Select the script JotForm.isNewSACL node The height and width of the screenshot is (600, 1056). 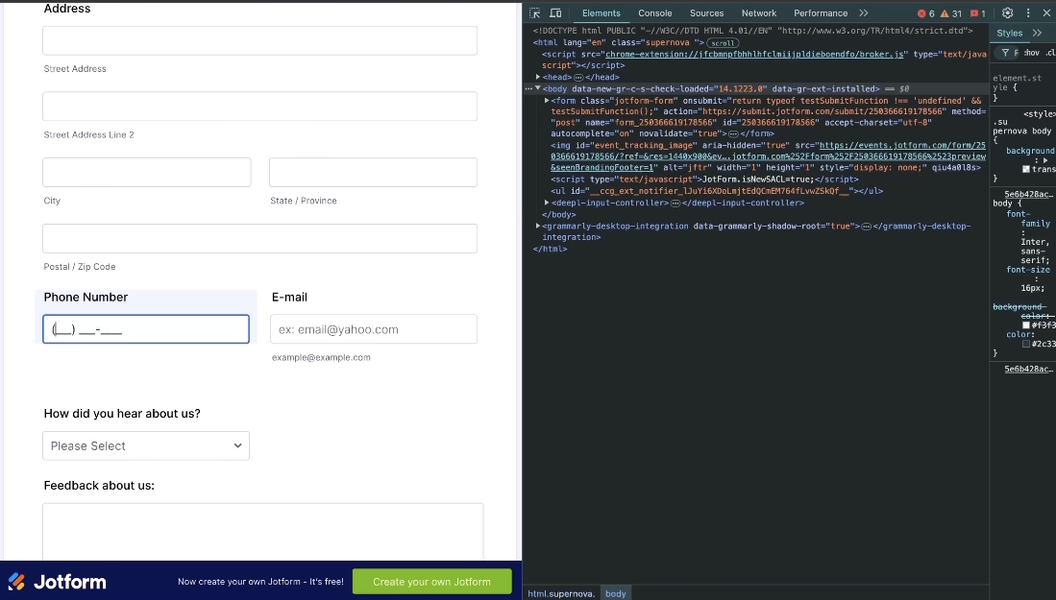click(704, 180)
